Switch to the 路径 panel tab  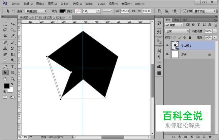coord(185,20)
